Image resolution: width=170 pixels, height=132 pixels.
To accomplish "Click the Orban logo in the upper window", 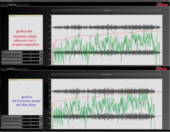I will click(x=162, y=4).
